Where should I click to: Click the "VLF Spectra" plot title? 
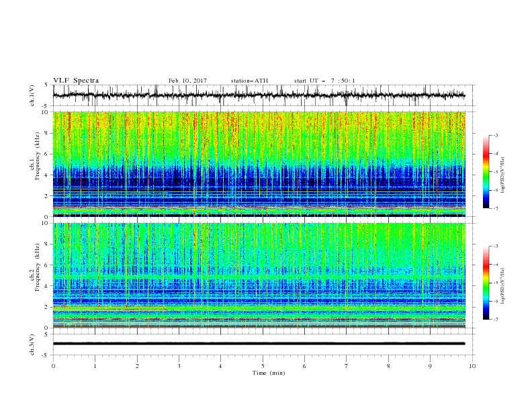pyautogui.click(x=76, y=81)
